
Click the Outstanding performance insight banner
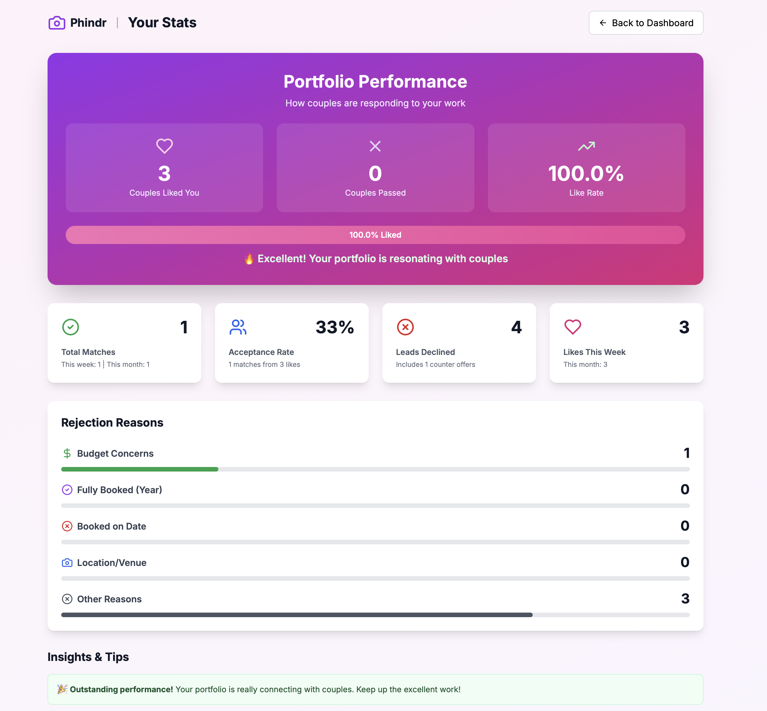375,689
